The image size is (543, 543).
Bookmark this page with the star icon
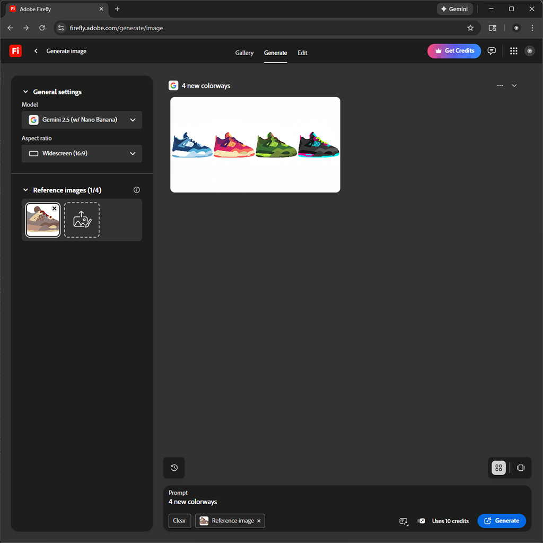[470, 28]
